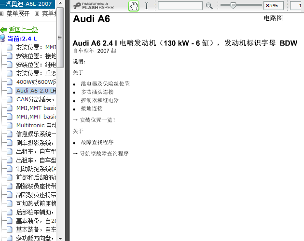Viewport: 304px width, 241px height.
Task: Select the hand pan tool
Action: (134, 6)
